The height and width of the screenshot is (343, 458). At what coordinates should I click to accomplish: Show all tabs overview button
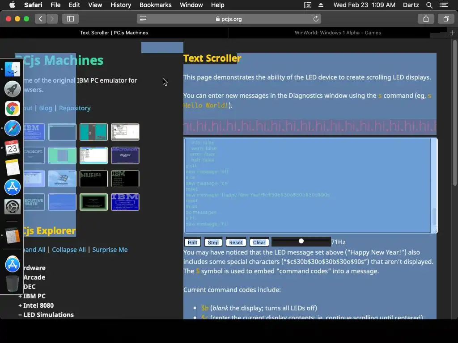pos(446,19)
